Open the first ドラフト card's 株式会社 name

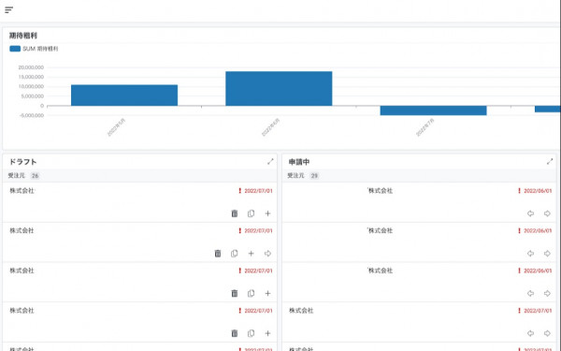pos(22,191)
